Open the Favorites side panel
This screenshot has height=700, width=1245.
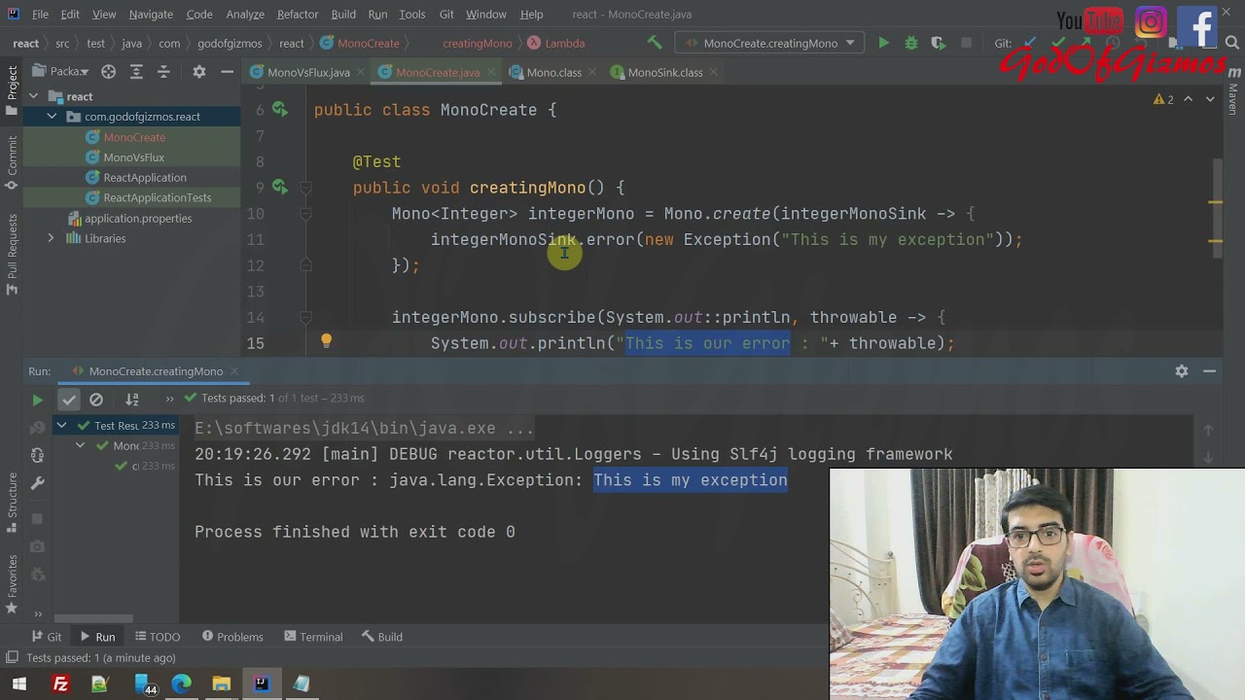tap(12, 584)
